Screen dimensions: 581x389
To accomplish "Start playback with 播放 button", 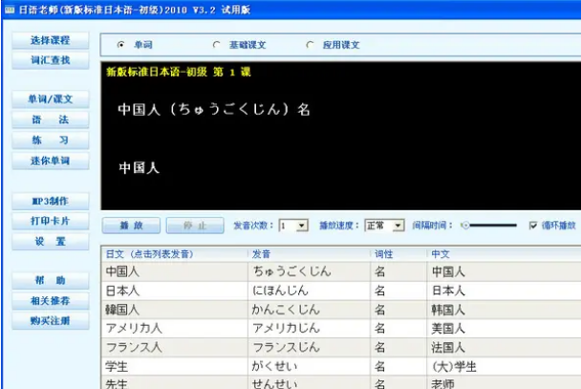I will [131, 226].
